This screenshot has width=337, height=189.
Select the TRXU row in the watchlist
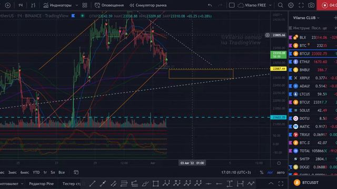313,134
